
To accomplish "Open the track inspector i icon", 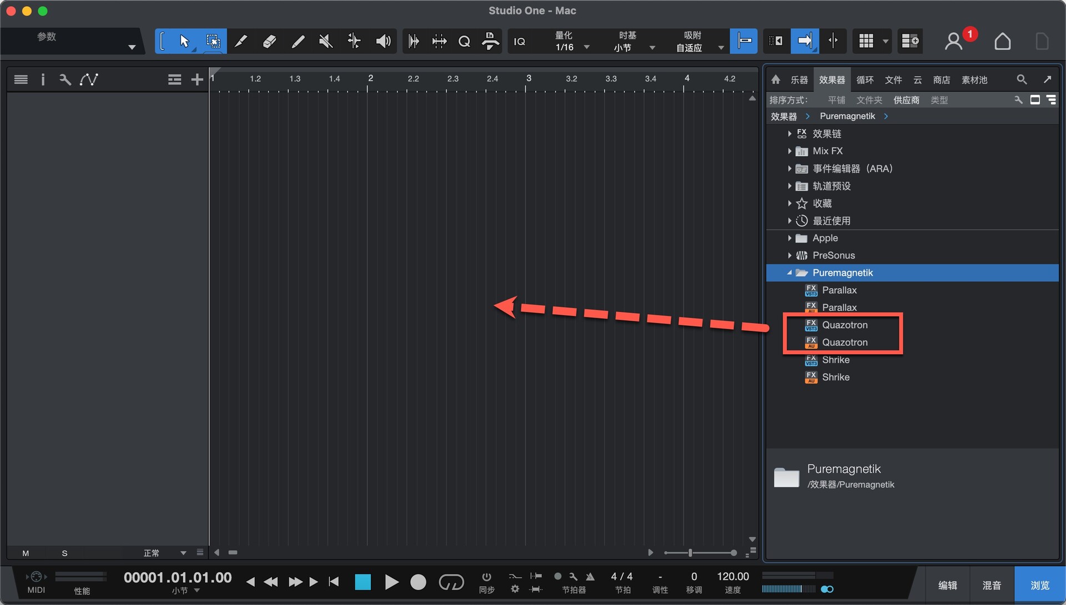I will point(43,79).
